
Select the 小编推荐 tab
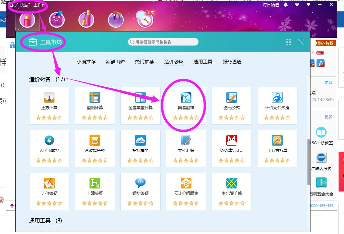[86, 62]
